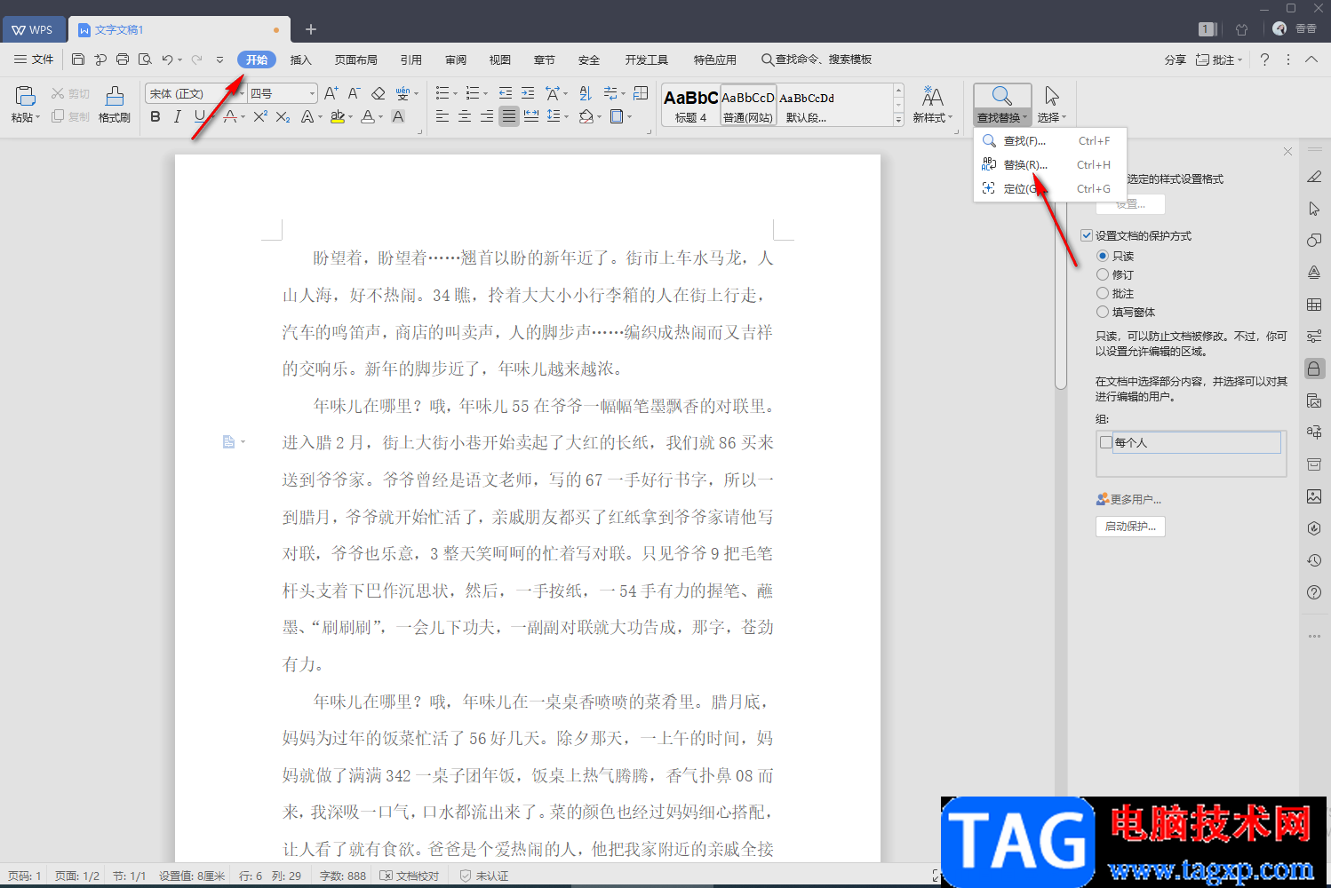Click the sidebar help circle icon
The height and width of the screenshot is (888, 1331).
[x=1314, y=592]
